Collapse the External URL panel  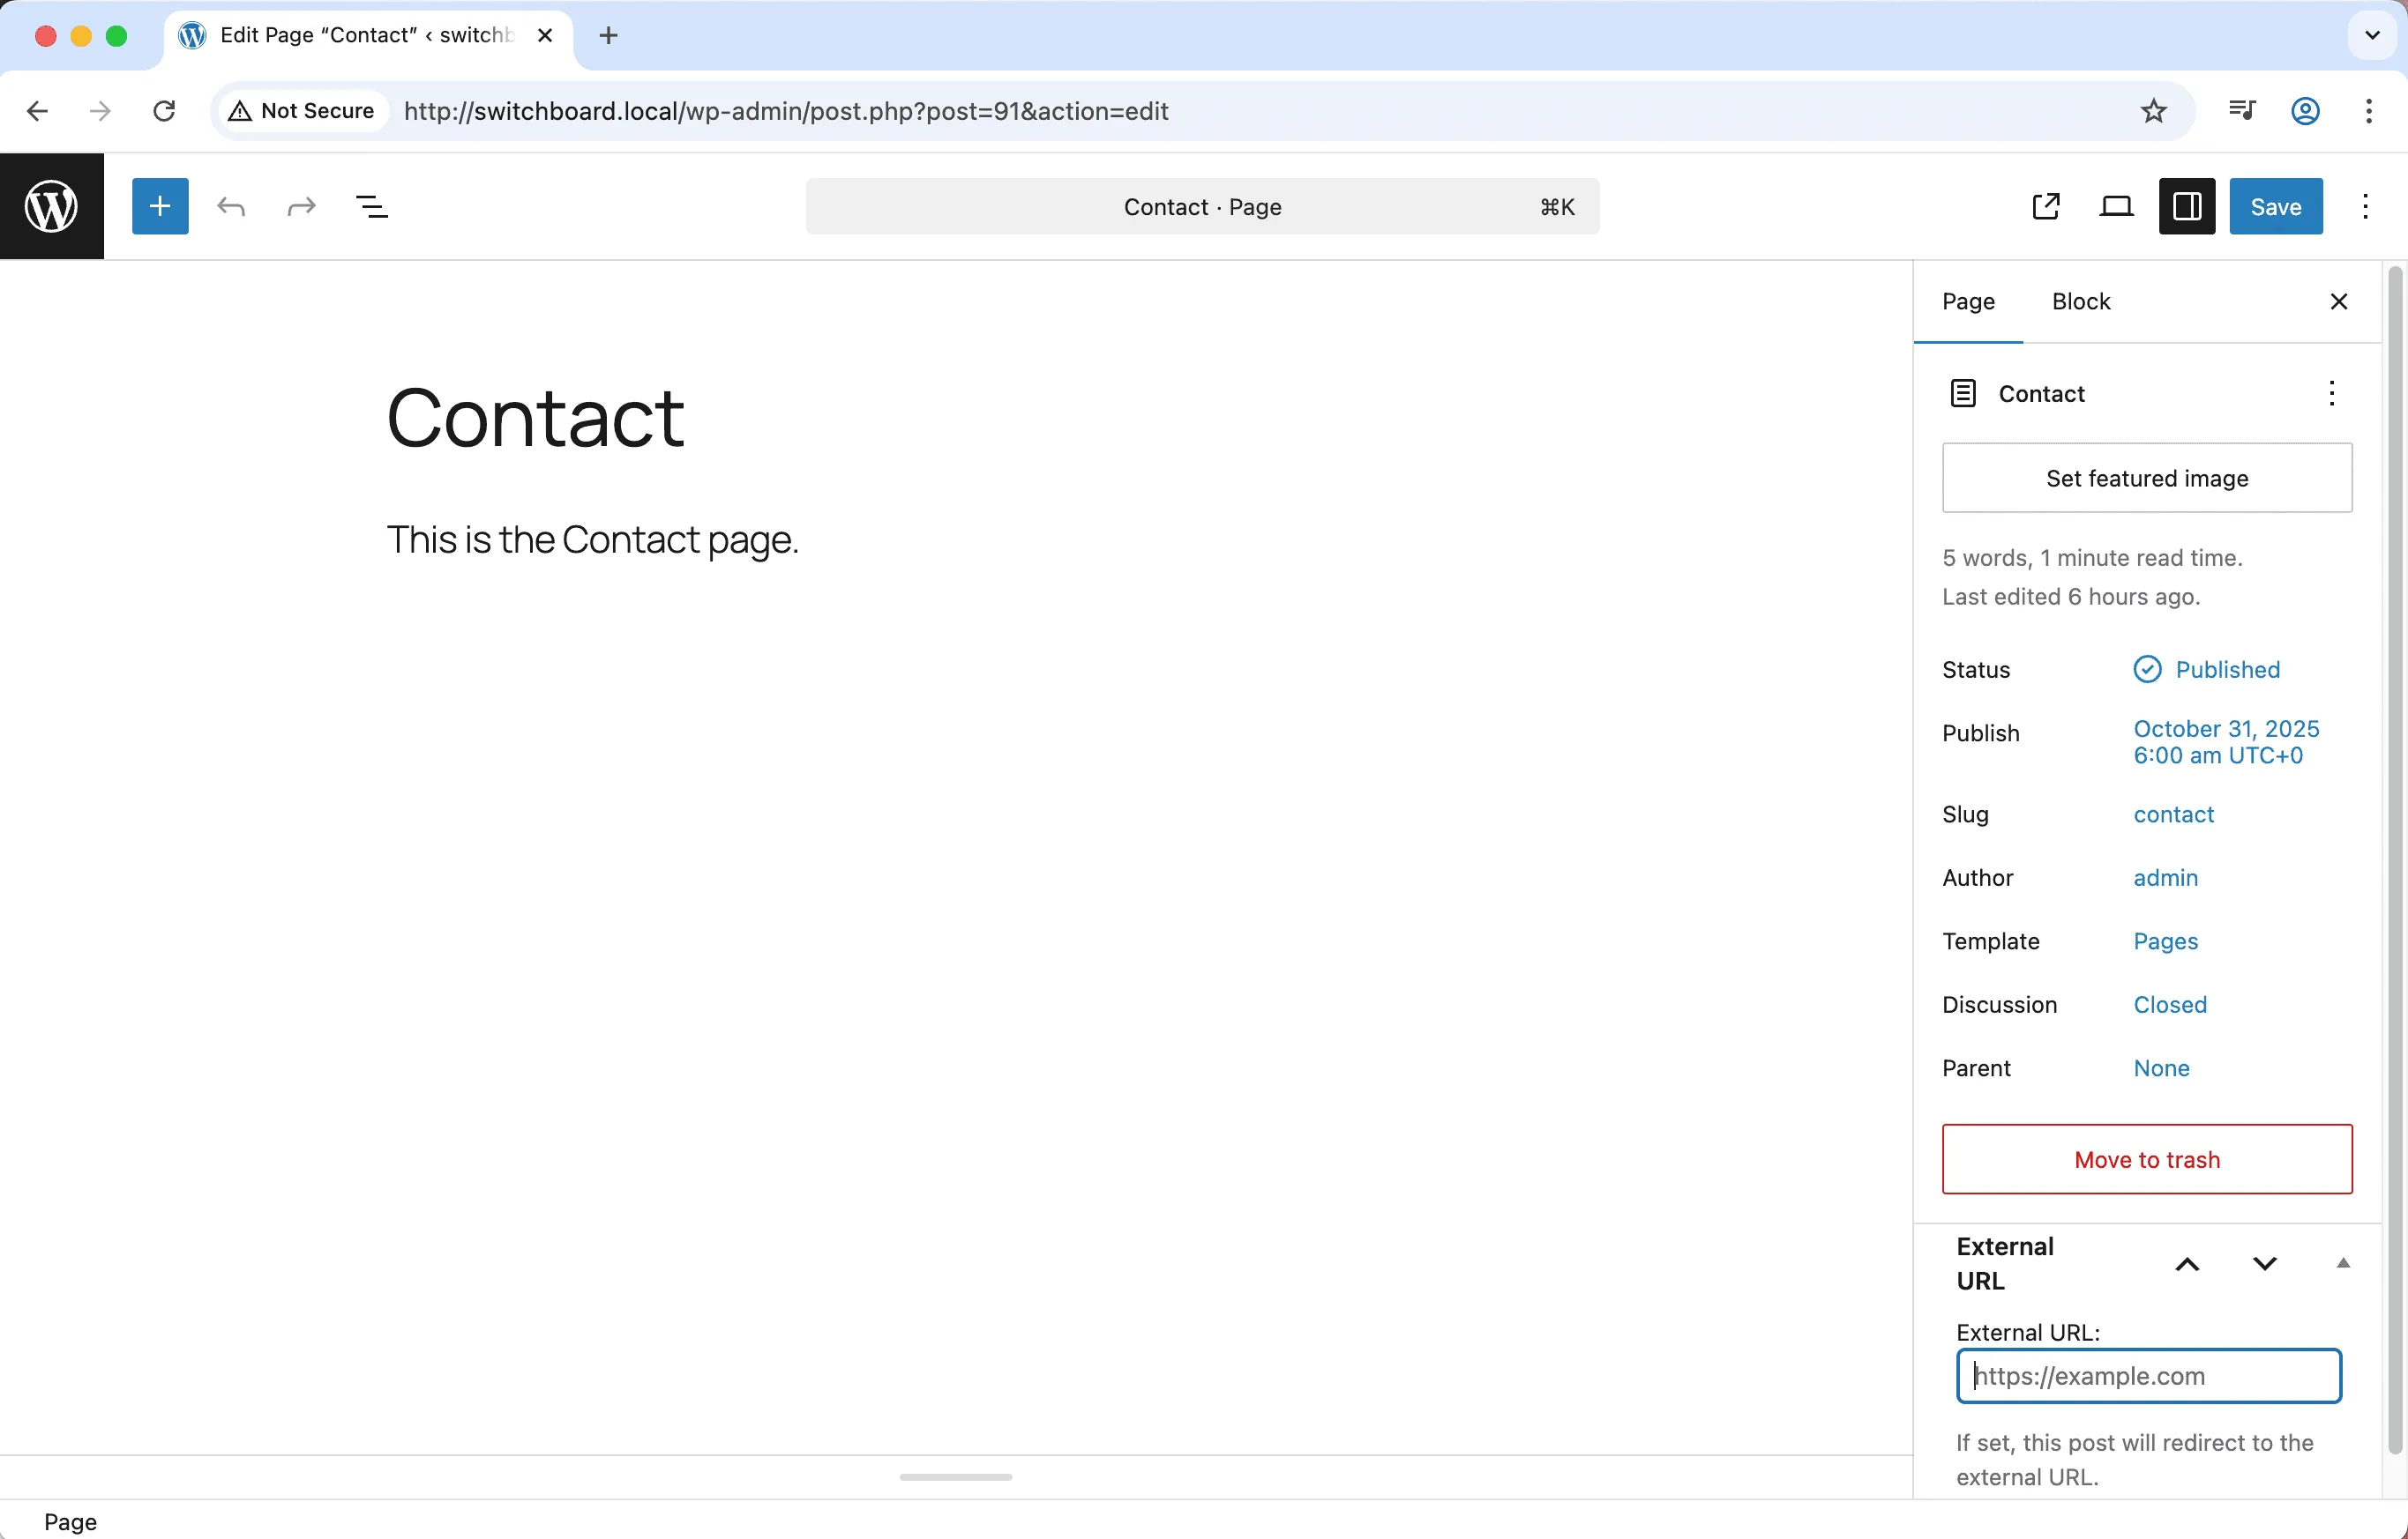tap(2343, 1263)
